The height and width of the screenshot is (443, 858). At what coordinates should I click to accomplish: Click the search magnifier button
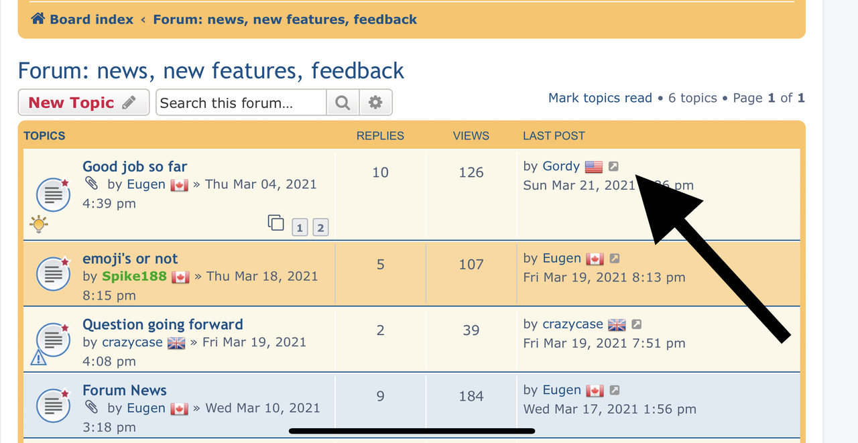343,103
